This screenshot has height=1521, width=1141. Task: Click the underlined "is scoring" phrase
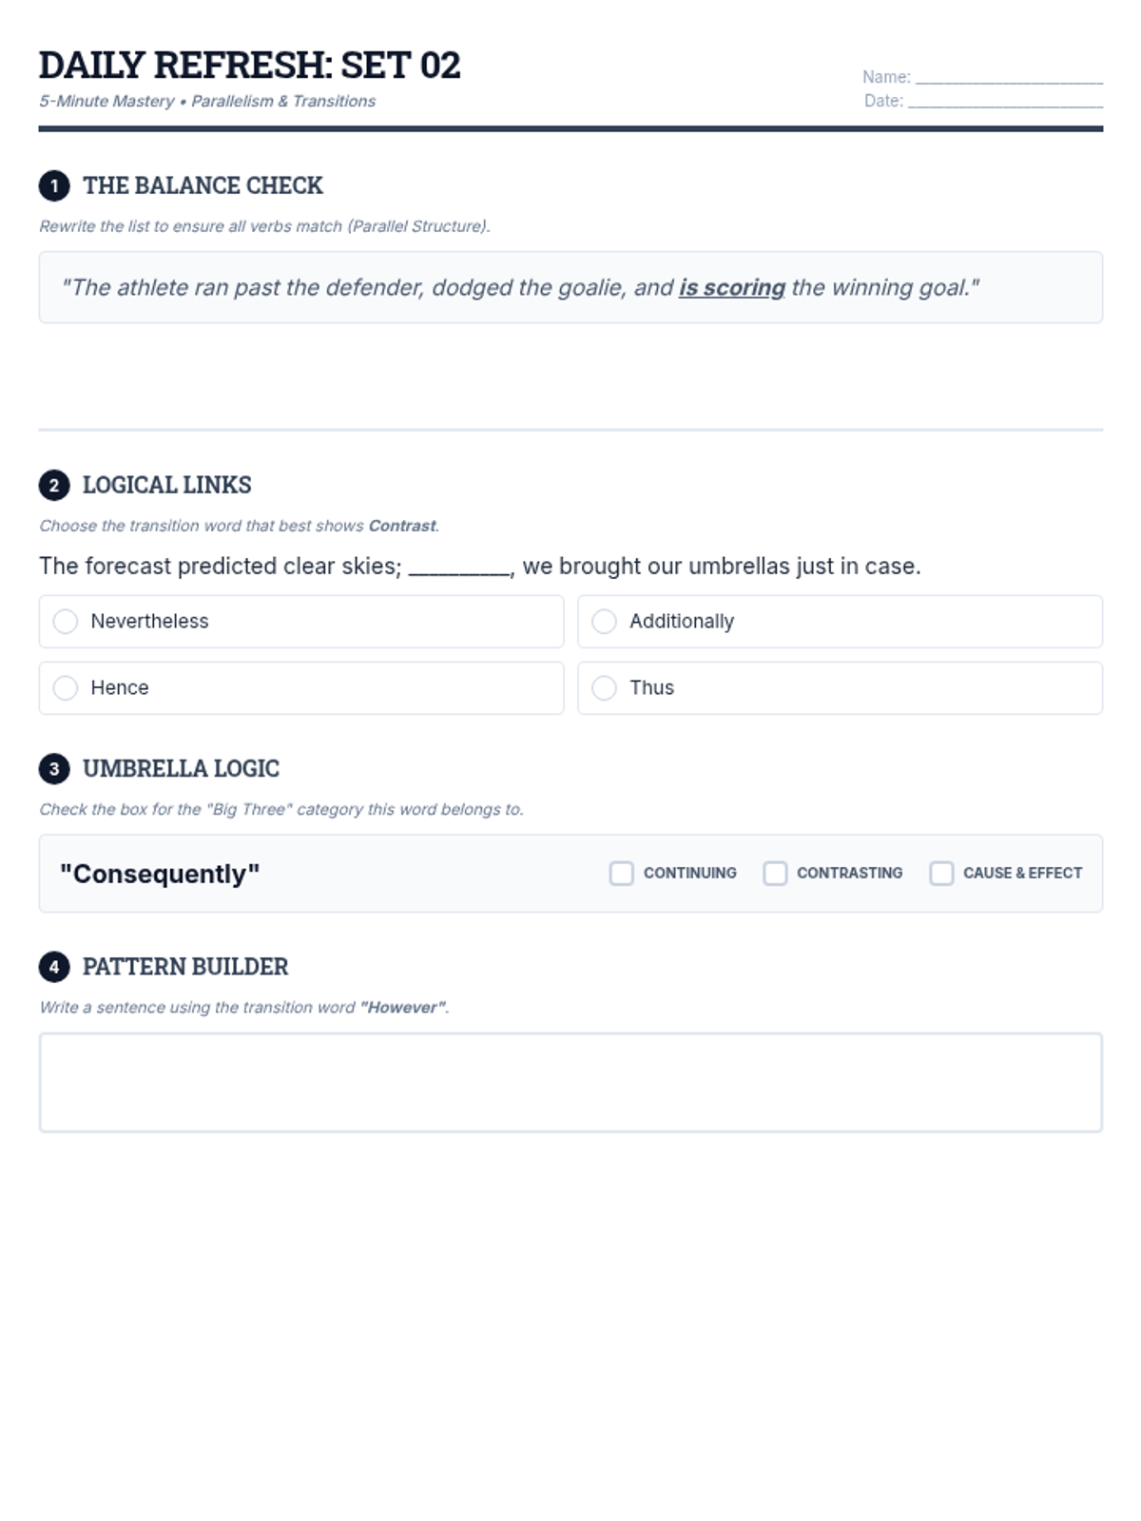point(731,288)
